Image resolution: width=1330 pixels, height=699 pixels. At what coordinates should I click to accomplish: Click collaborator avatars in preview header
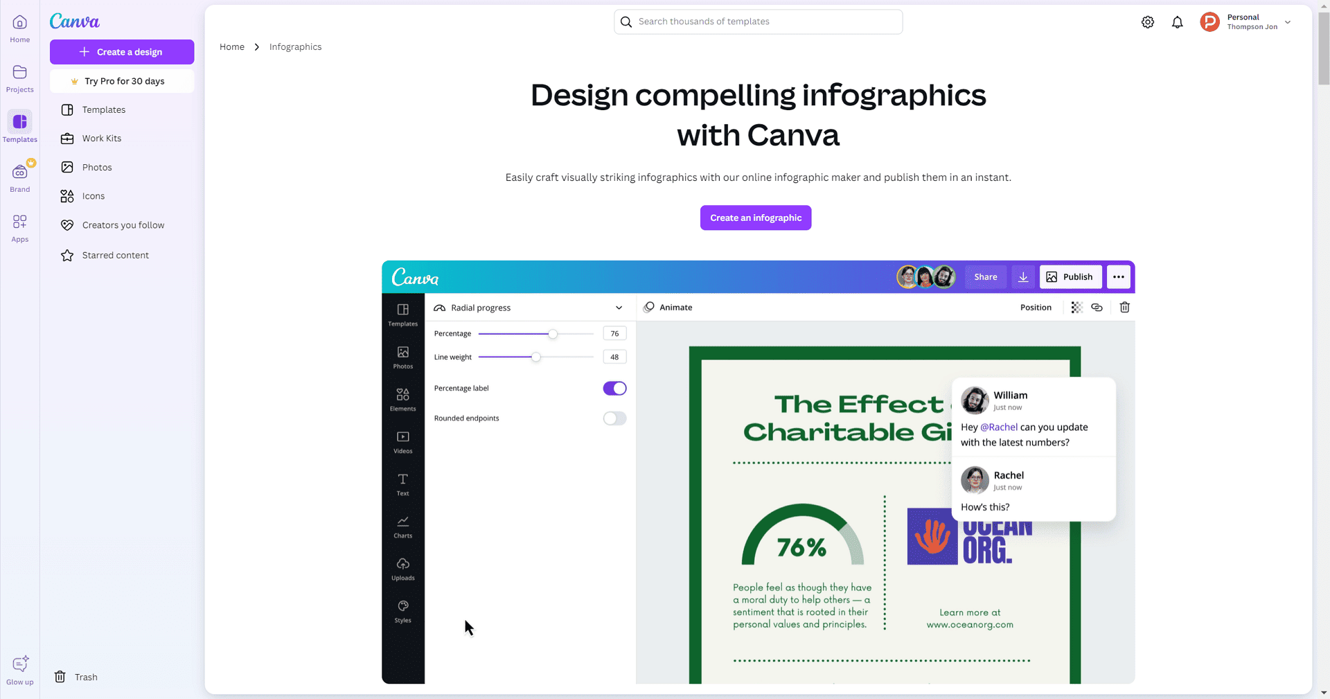(x=926, y=277)
